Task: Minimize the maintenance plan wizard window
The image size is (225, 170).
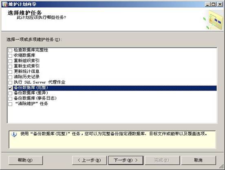Action: click(207, 4)
